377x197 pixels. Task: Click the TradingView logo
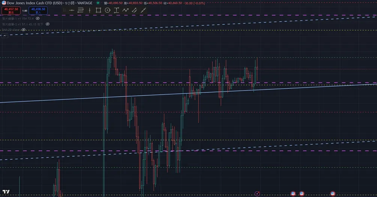click(x=6, y=192)
